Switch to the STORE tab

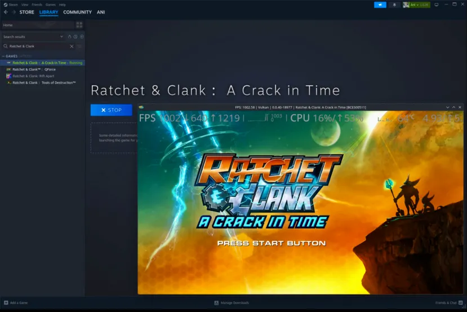click(x=27, y=12)
